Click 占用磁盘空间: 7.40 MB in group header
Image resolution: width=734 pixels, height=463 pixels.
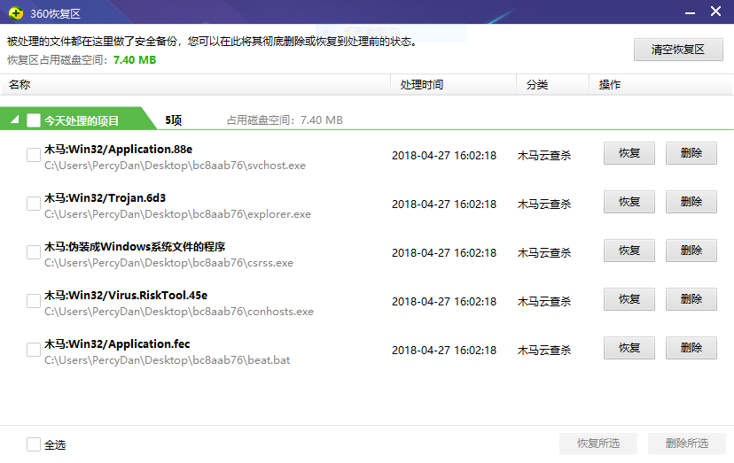point(285,120)
